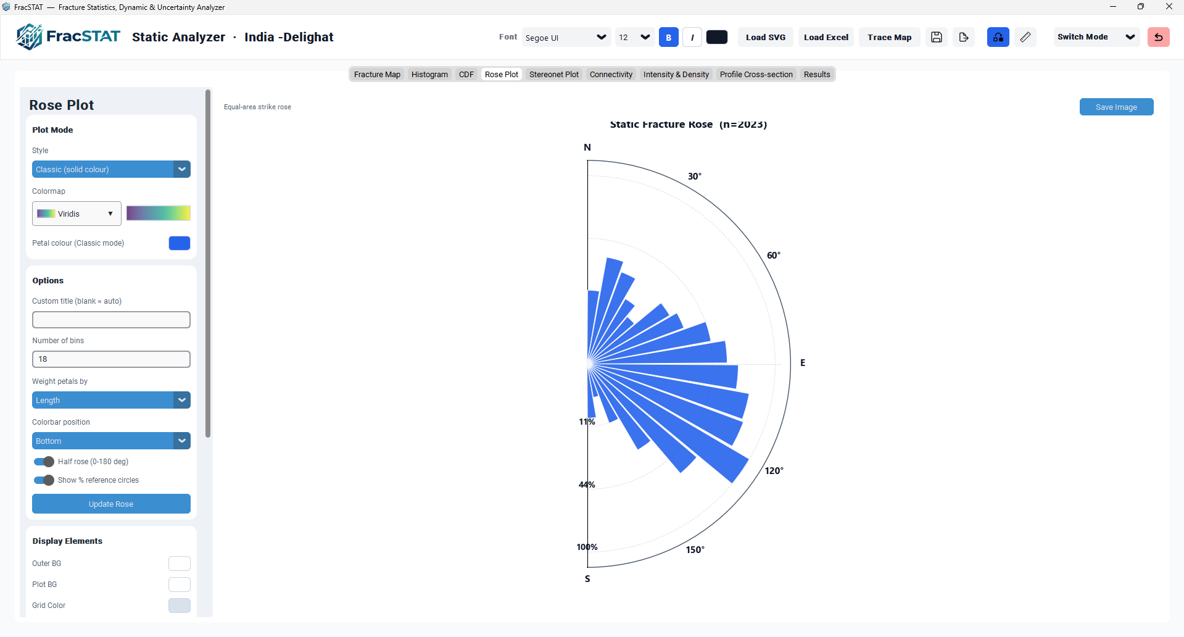Open the Stereonet Plot tab
Viewport: 1184px width, 637px height.
[554, 74]
